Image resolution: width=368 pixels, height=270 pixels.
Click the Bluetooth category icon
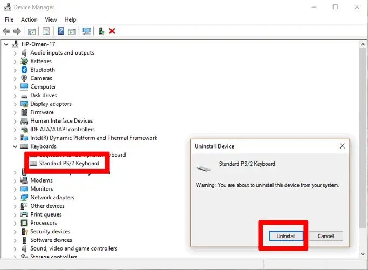[24, 70]
